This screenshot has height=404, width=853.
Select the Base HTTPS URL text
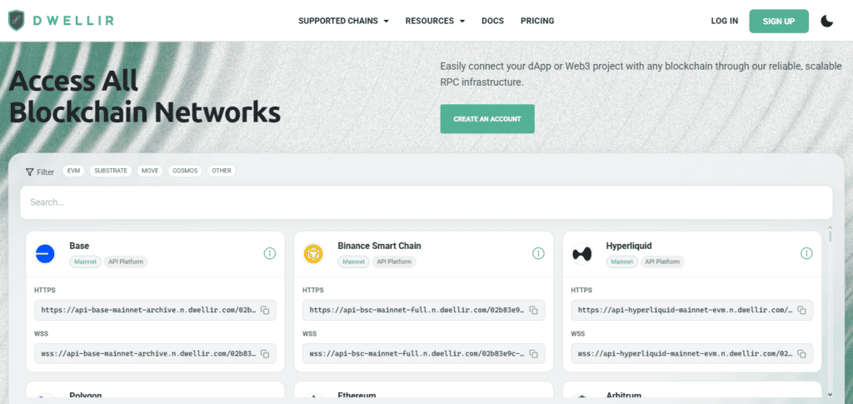pos(148,310)
